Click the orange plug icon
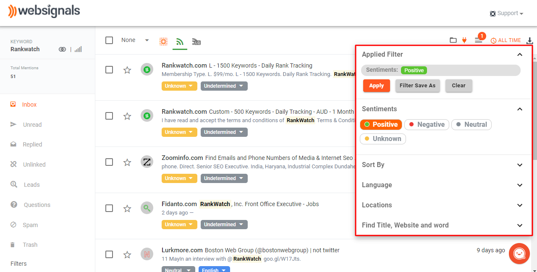This screenshot has height=272, width=537. (x=464, y=40)
